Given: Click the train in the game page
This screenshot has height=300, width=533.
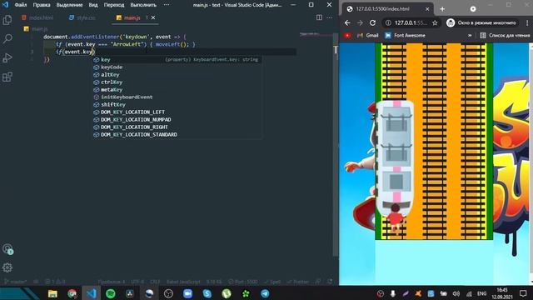Looking at the screenshot, I should click(x=395, y=158).
